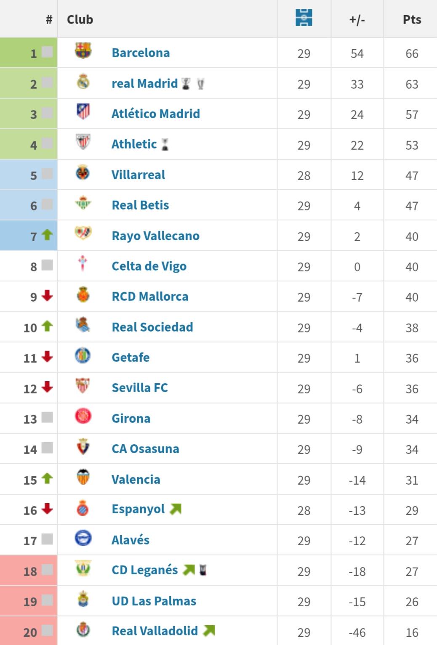Click RCD Mallorca's red down arrow

47,296
